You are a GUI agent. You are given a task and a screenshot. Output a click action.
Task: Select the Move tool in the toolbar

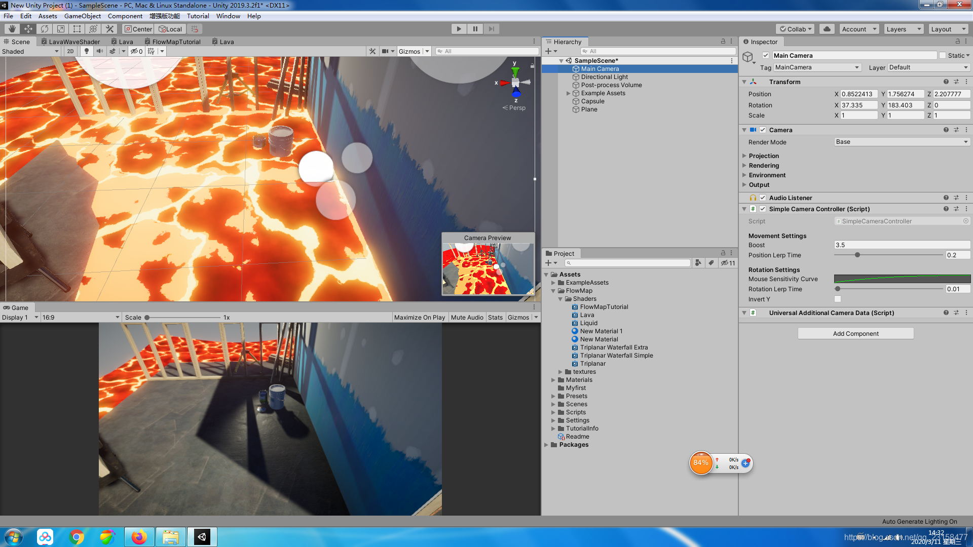tap(28, 29)
